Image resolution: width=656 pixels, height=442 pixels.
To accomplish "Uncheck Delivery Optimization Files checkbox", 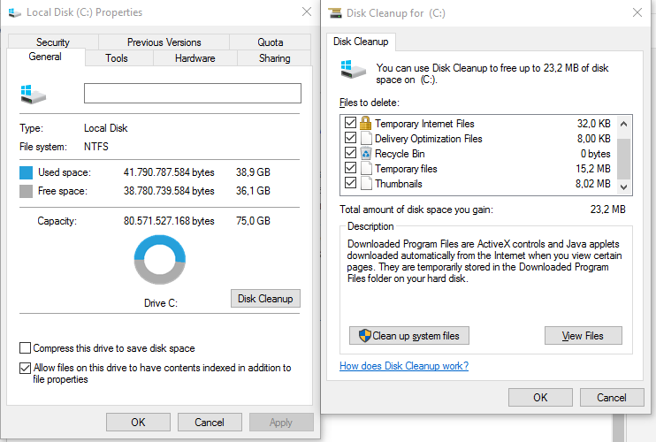I will click(350, 138).
